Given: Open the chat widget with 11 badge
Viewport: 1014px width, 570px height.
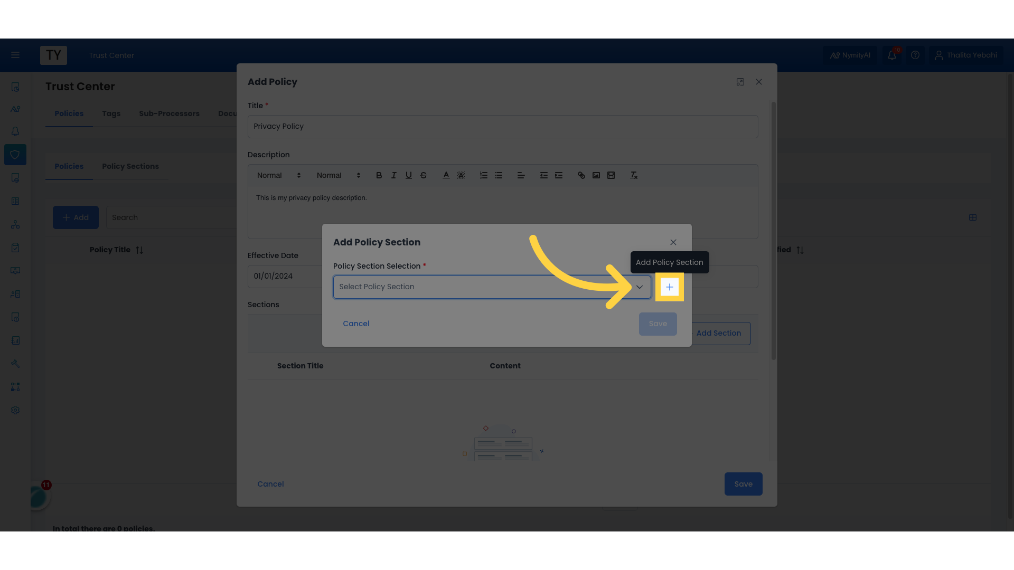Looking at the screenshot, I should pyautogui.click(x=38, y=495).
